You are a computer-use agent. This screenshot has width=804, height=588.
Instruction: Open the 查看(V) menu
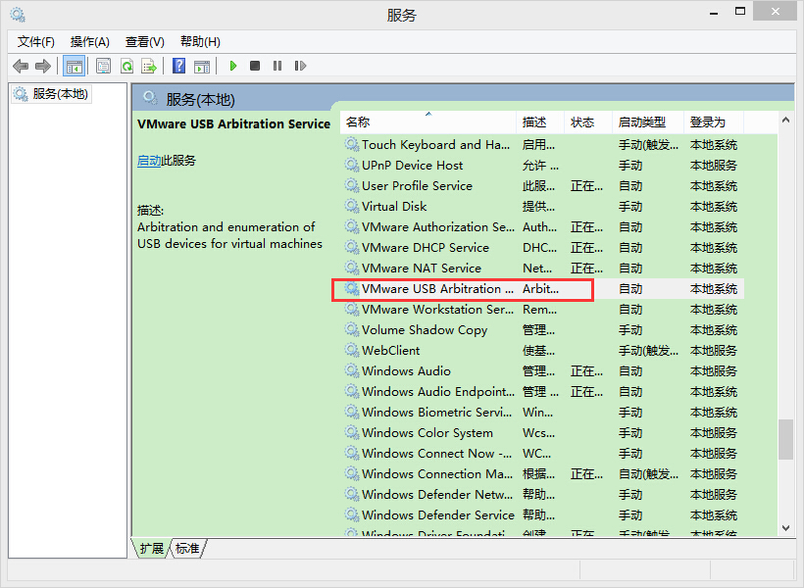[x=144, y=41]
